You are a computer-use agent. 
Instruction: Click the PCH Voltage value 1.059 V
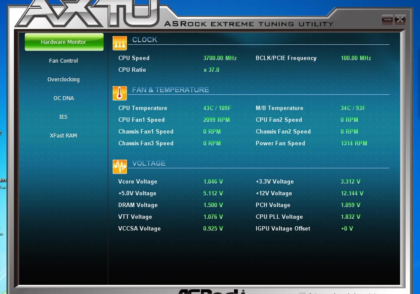click(350, 205)
